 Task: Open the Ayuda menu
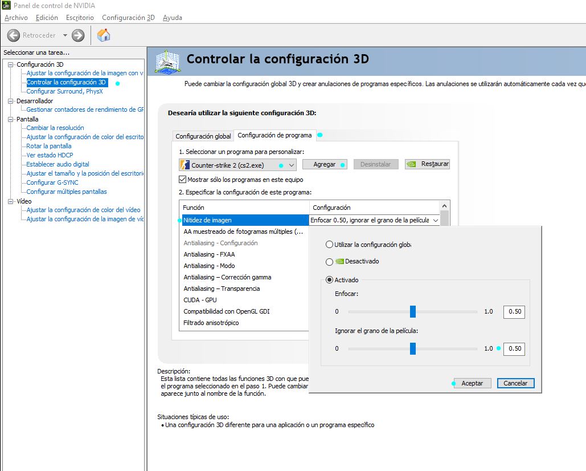[173, 18]
